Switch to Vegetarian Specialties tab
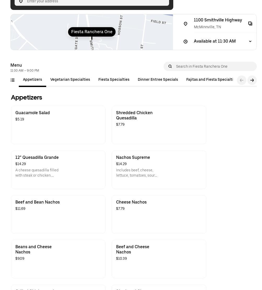Viewport: 262px width, 290px height. pos(70,79)
